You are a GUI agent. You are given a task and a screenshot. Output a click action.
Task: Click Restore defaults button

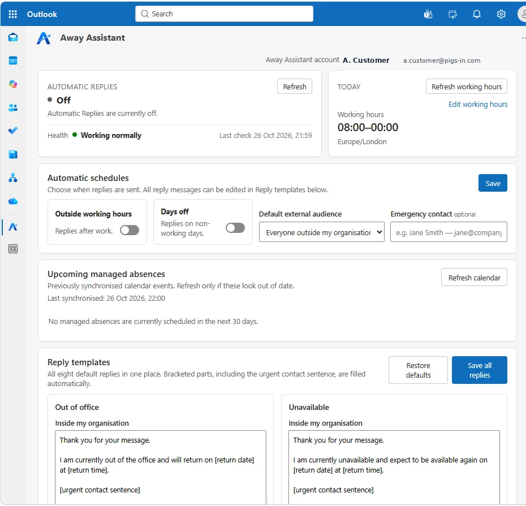[418, 370]
